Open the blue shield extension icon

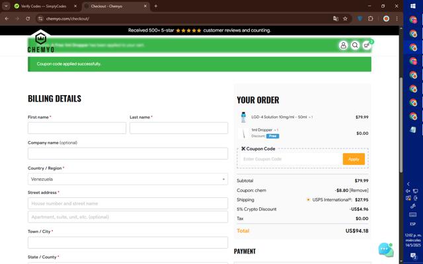pos(360,18)
